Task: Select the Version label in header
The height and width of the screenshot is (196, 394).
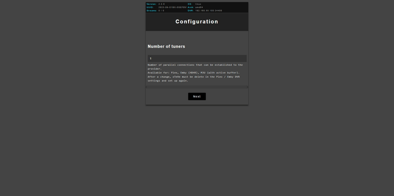Action: (x=151, y=4)
